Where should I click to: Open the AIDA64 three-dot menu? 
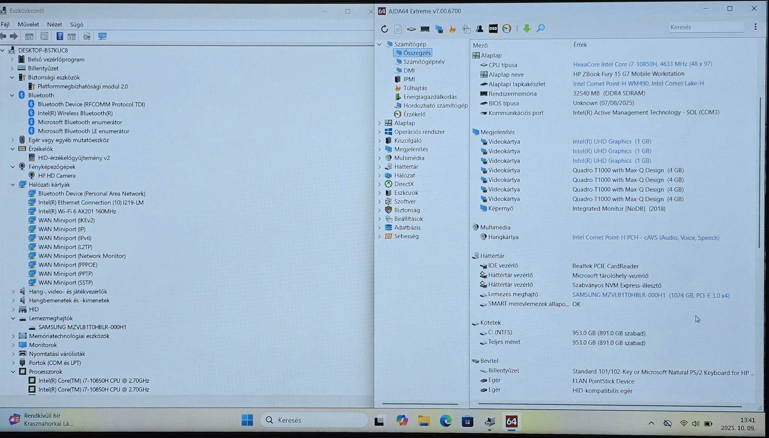tap(755, 27)
